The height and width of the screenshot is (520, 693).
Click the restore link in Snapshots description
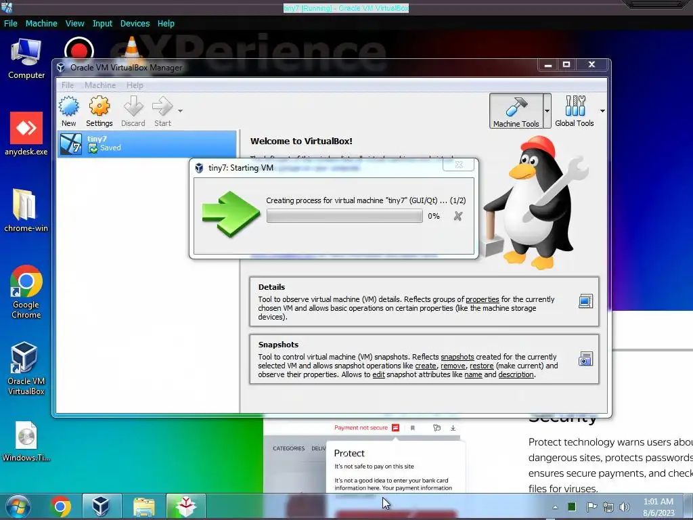[x=482, y=366]
